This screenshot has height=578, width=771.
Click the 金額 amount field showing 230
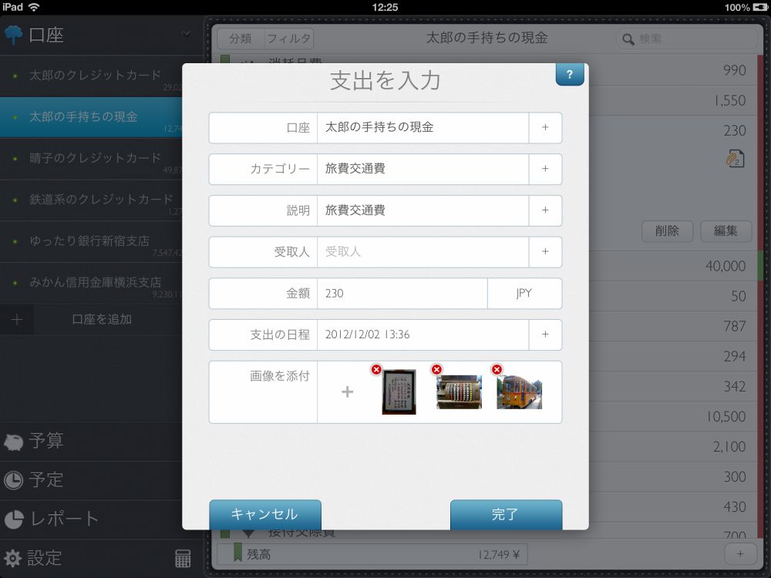(402, 293)
